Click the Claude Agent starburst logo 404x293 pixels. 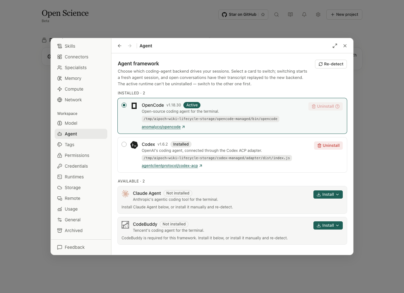(125, 194)
